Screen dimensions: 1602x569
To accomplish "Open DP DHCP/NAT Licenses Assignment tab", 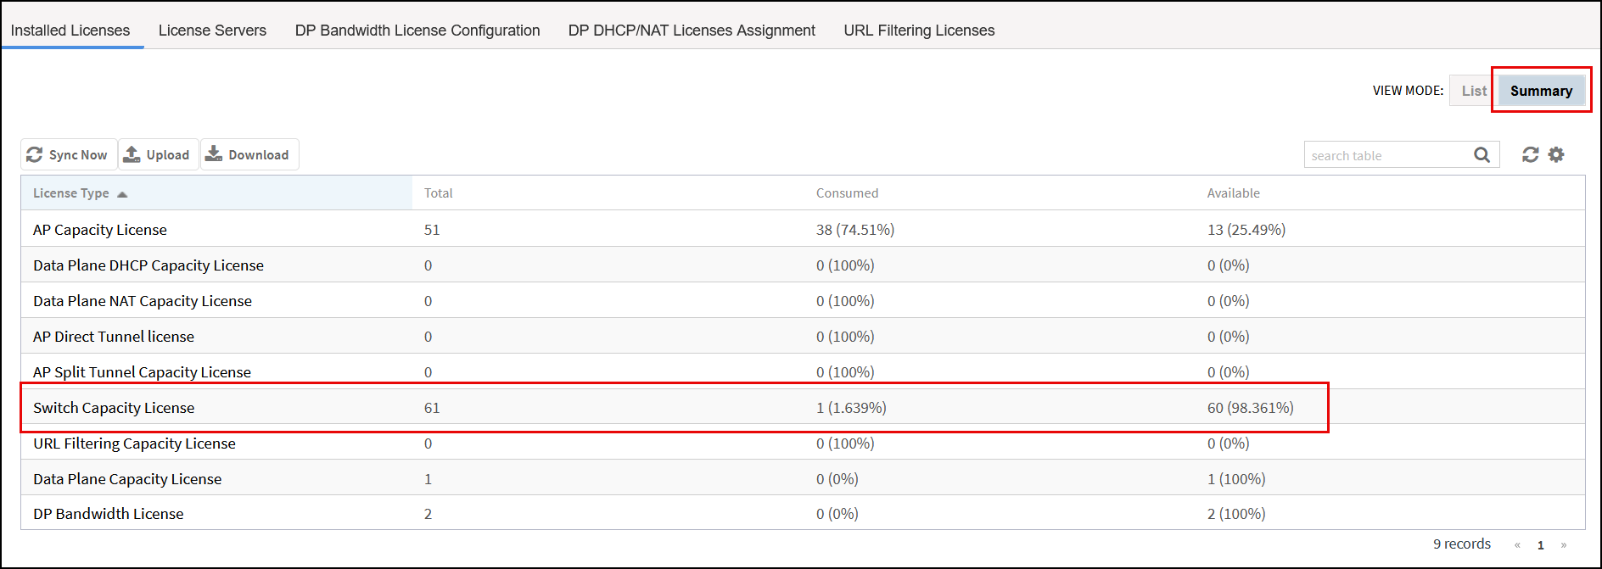I will pyautogui.click(x=692, y=31).
